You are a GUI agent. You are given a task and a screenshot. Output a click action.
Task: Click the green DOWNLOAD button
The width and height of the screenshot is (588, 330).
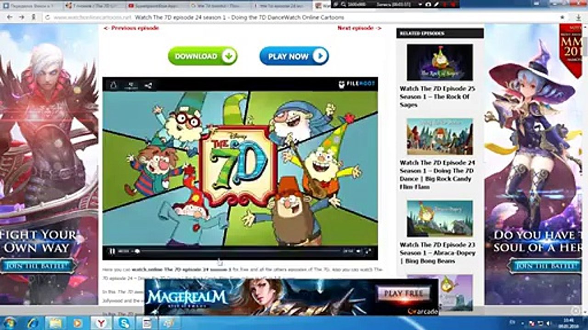tap(203, 56)
